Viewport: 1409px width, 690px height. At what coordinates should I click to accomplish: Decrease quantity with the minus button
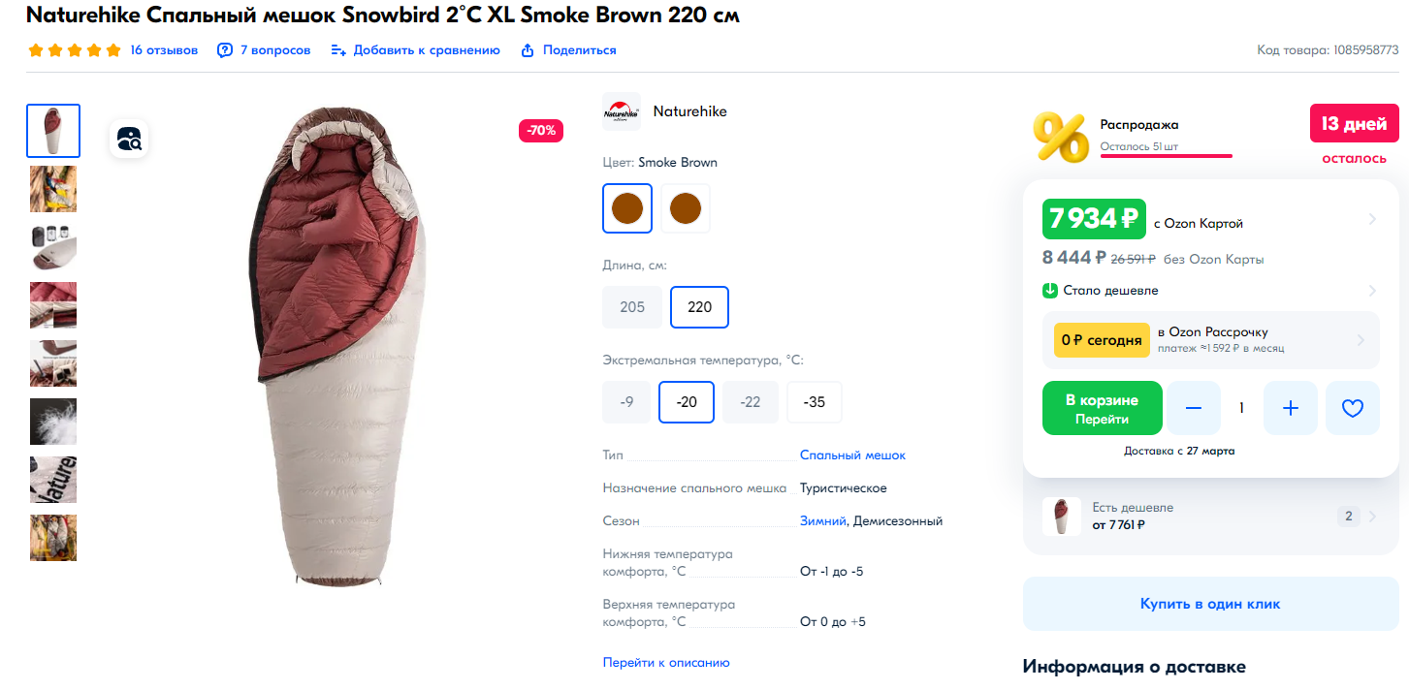[x=1194, y=408]
